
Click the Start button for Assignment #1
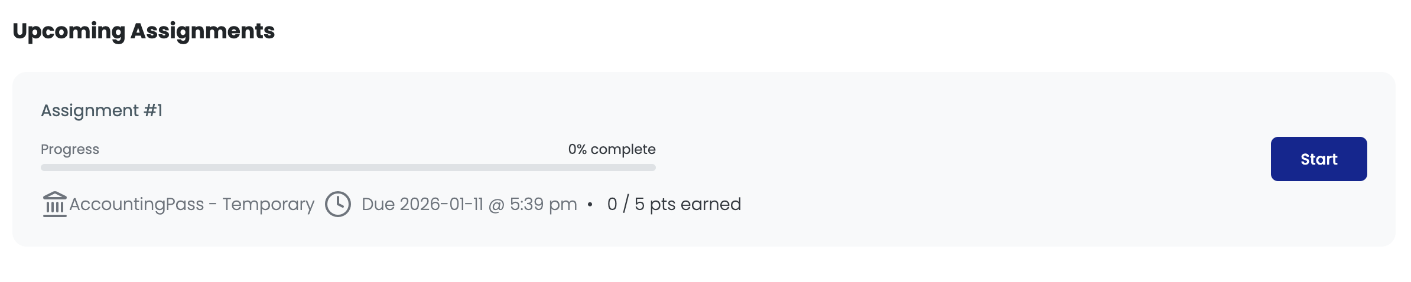click(1318, 159)
